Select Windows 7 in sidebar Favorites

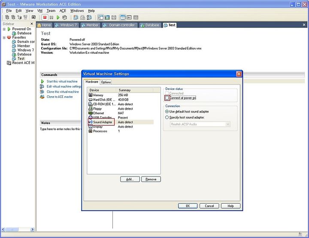[23, 50]
